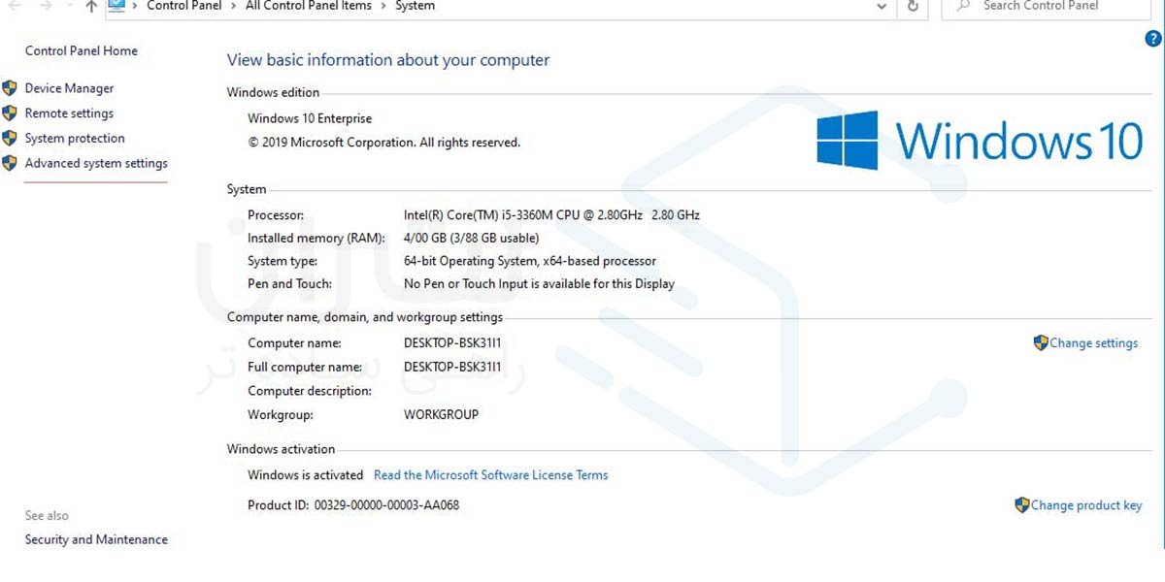
Task: Open Change settings for computer name
Action: point(1093,343)
